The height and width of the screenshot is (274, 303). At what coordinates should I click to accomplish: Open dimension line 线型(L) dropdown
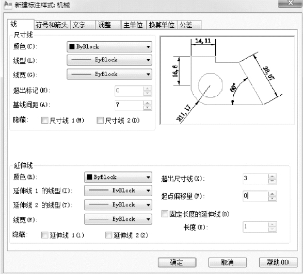click(109, 60)
